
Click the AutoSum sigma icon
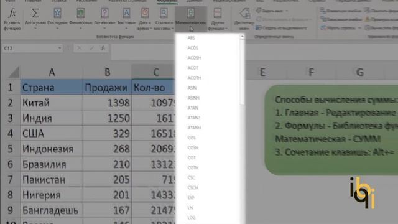pyautogui.click(x=35, y=13)
